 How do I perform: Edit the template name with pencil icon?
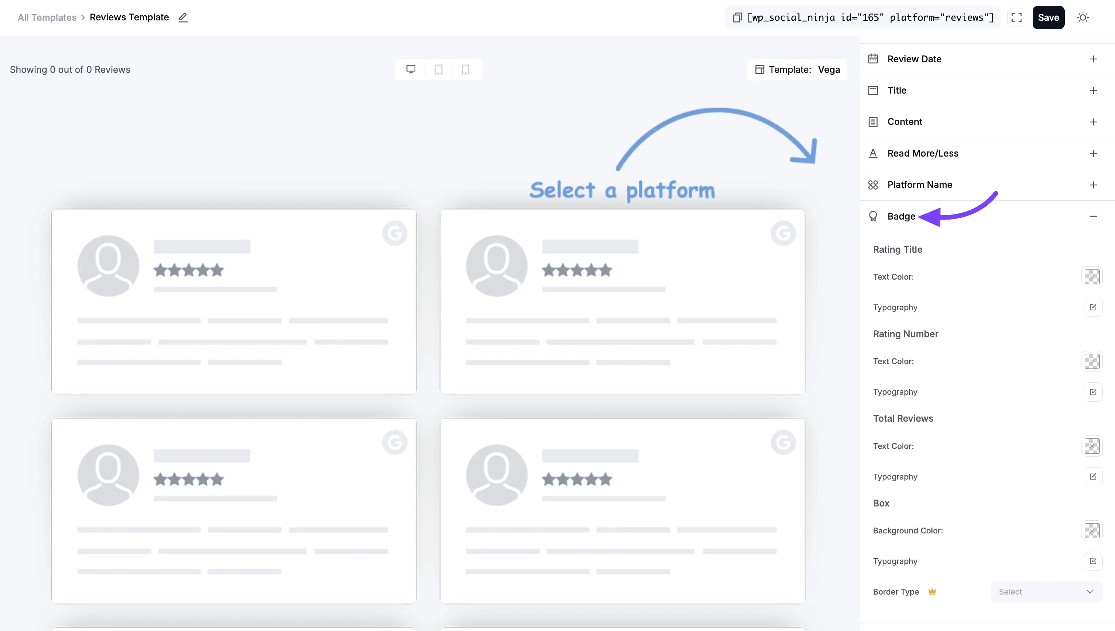coord(182,17)
